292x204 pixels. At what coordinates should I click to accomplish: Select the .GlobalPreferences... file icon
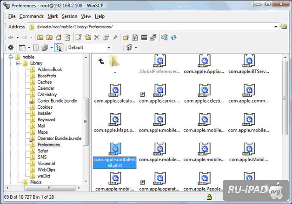(160, 61)
